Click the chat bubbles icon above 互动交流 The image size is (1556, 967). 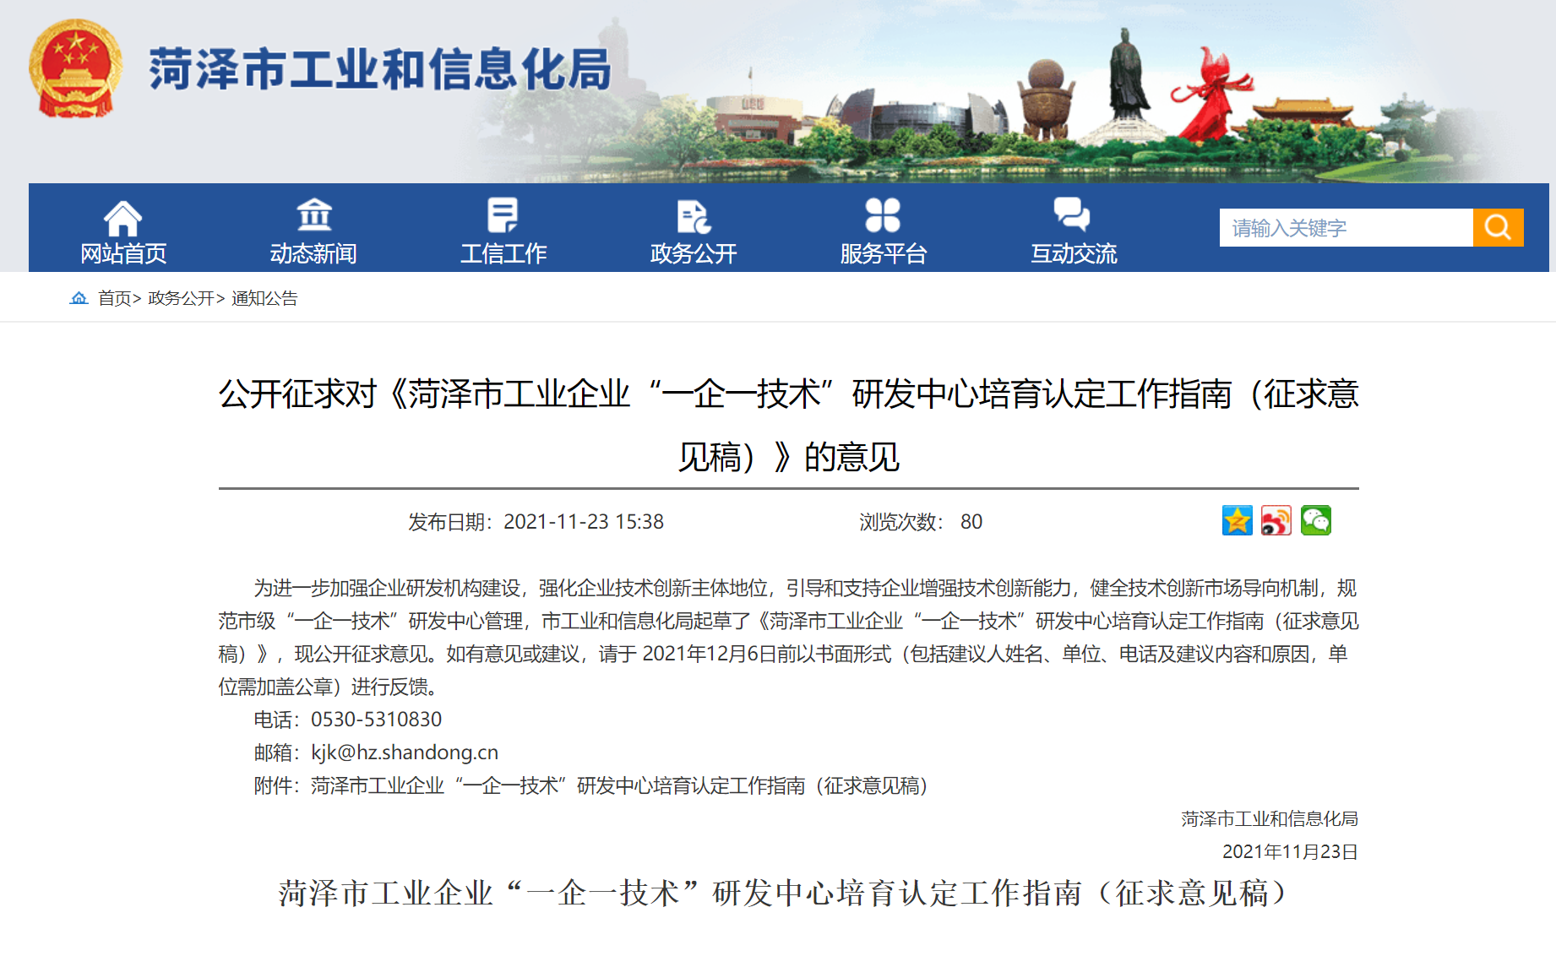(x=1072, y=215)
